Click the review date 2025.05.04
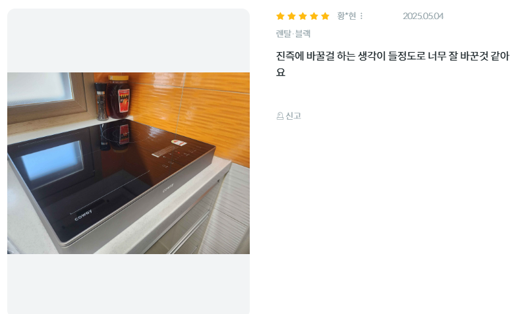Viewport: 514px width, 314px height. (x=423, y=16)
